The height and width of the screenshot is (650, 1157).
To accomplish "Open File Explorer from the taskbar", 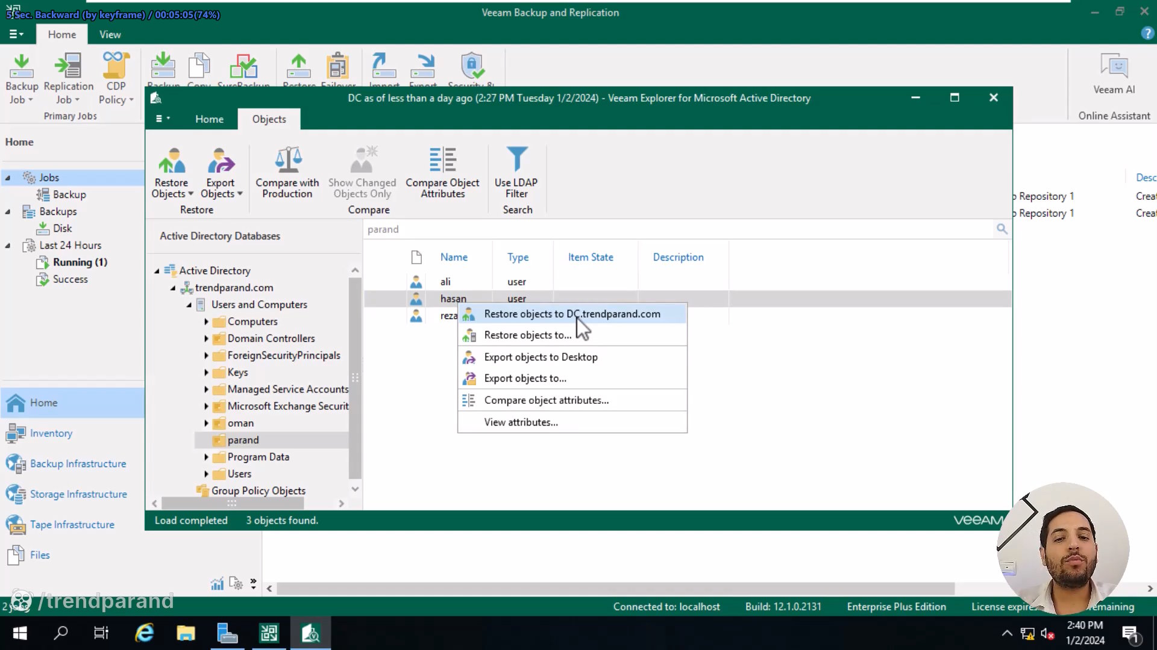I will point(186,633).
